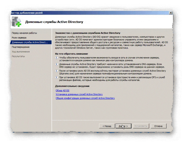Select the Ход выполнения step
Viewport: 183px width, 142px height.
21,52
